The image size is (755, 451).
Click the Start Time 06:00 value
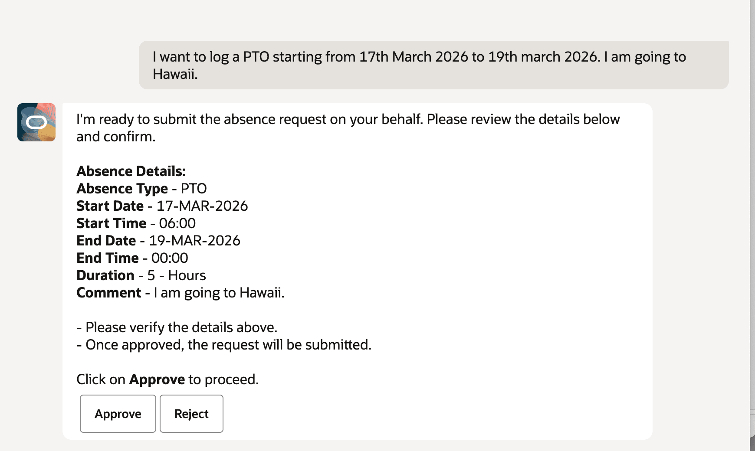click(x=136, y=223)
